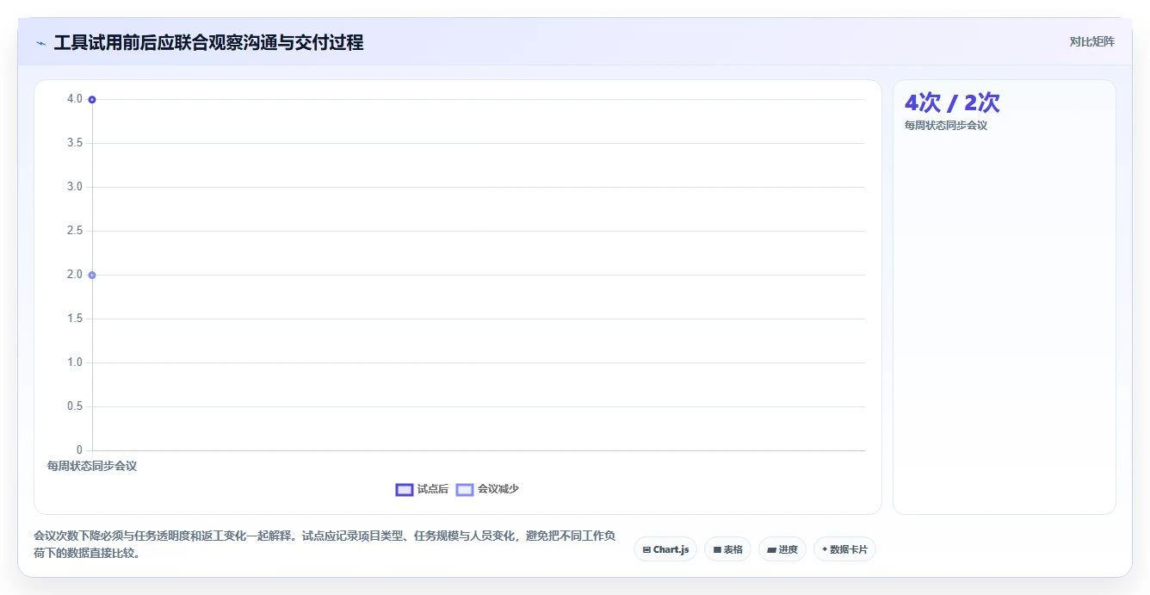Click the y-axis label 0.5
This screenshot has width=1150, height=595.
(74, 406)
